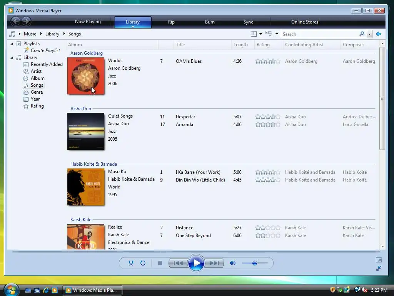Open the search options dropdown
This screenshot has width=394, height=296.
tap(369, 34)
